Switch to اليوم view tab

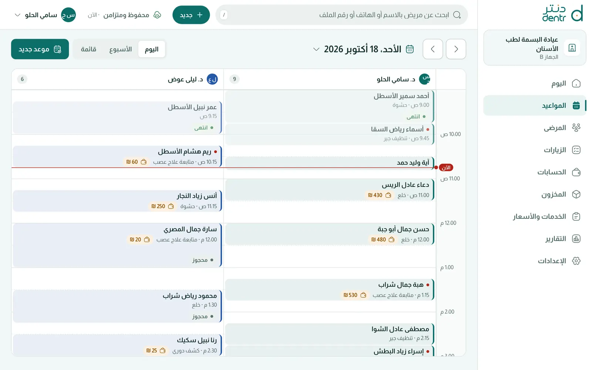(x=152, y=49)
